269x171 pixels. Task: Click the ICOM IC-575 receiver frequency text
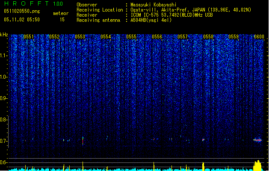(171, 15)
